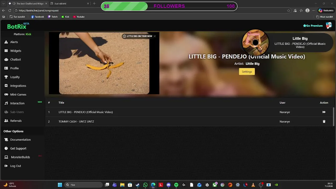Open Discord from taskbar
Viewport: 336px width, 189px height.
(169, 185)
